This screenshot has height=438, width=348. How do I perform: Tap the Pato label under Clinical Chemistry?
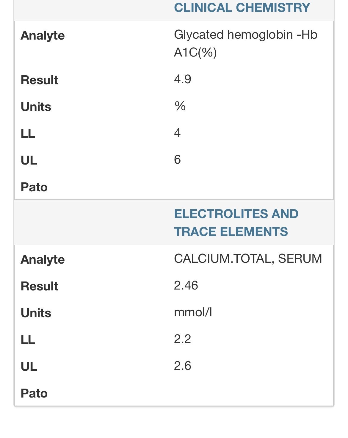tap(34, 187)
